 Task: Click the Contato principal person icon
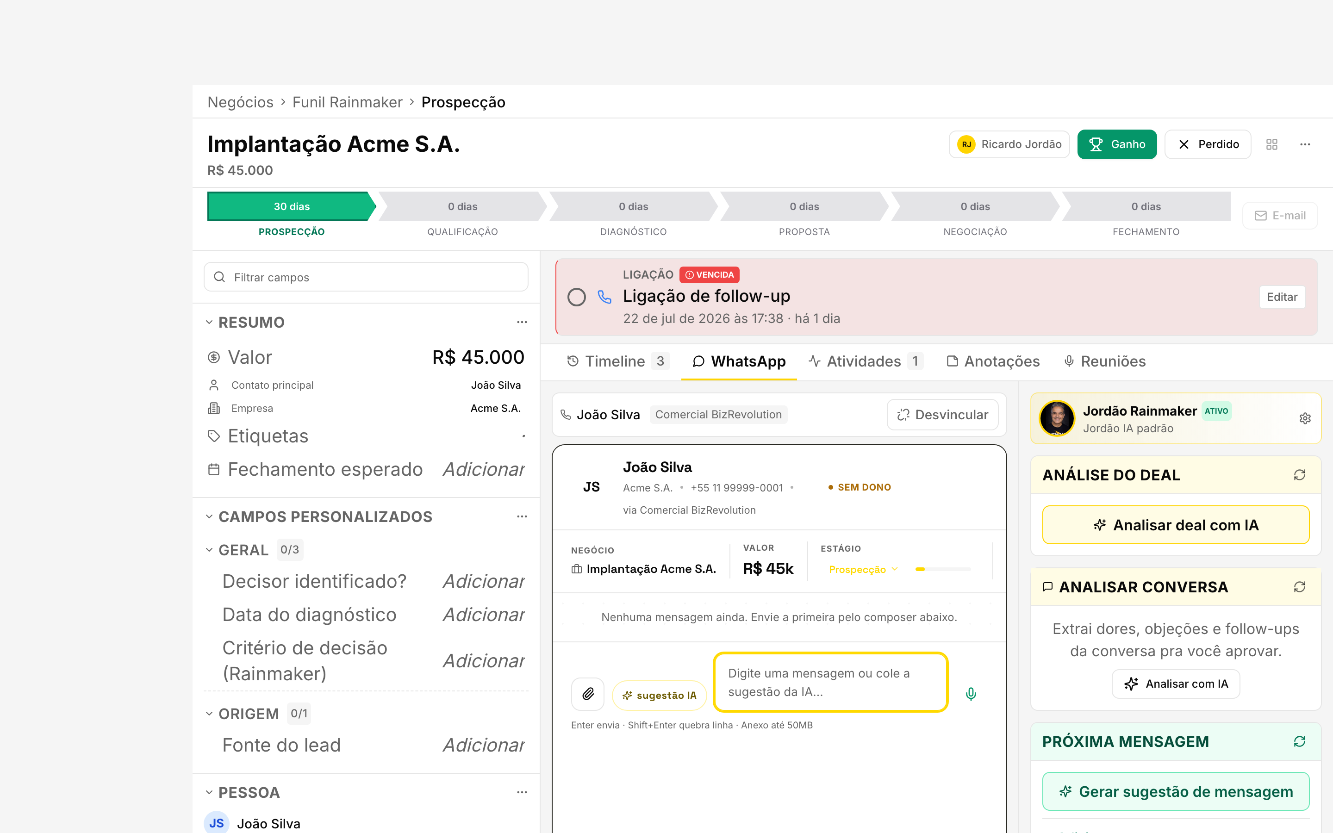click(214, 385)
